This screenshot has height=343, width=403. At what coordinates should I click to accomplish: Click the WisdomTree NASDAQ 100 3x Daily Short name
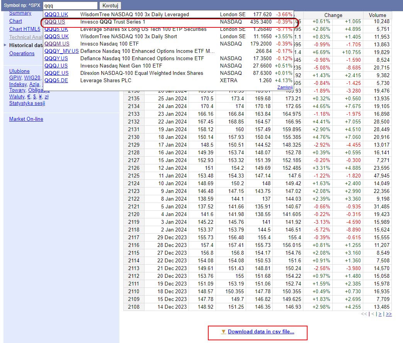point(129,36)
